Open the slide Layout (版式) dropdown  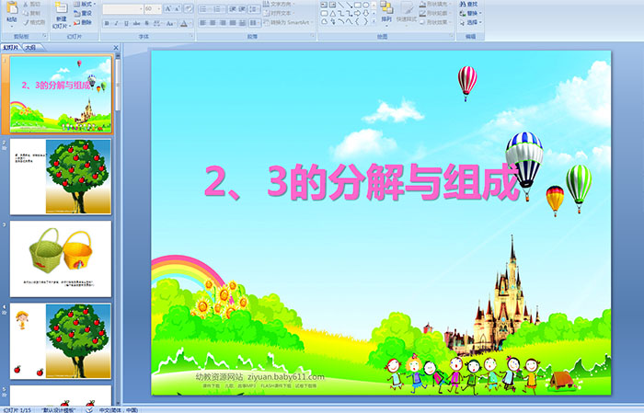(x=85, y=4)
